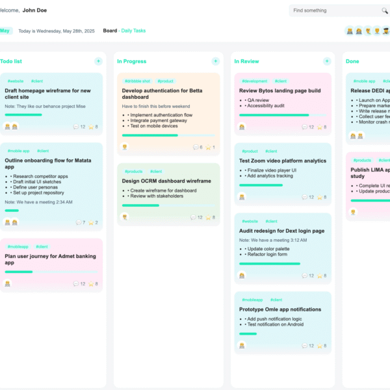Open the Daily Tasks view
The width and height of the screenshot is (390, 390).
(133, 31)
